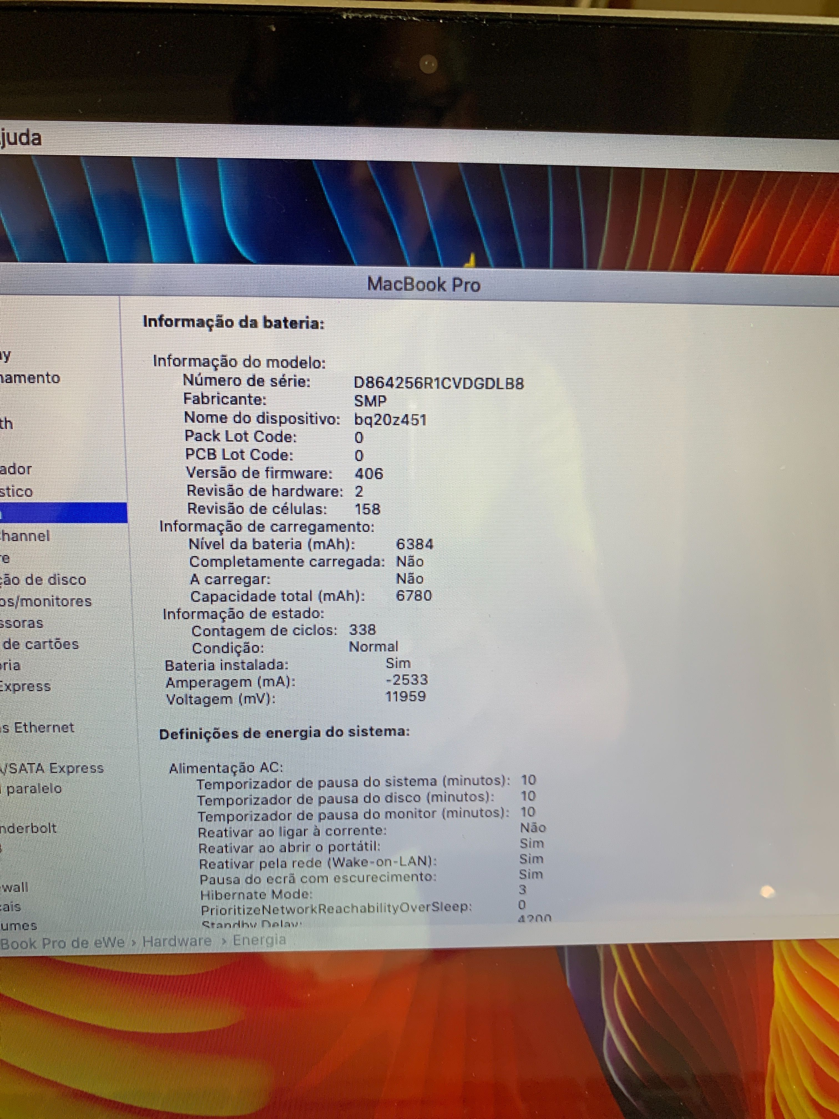Screen dimensions: 839x1119
Task: Click firmware version value 406
Action: [x=369, y=473]
